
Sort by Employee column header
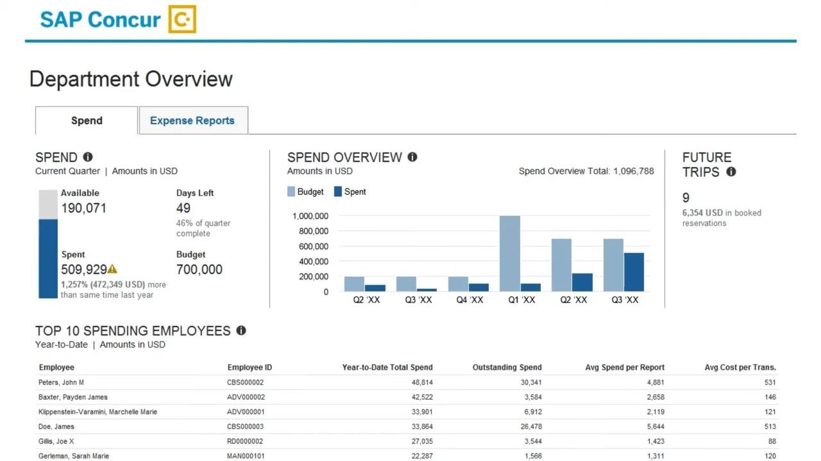(56, 367)
